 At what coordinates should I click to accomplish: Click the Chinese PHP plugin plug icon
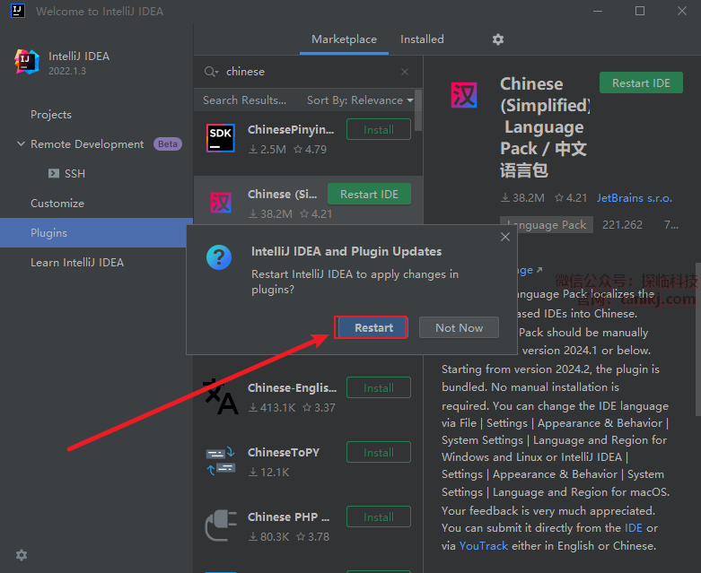click(x=221, y=525)
